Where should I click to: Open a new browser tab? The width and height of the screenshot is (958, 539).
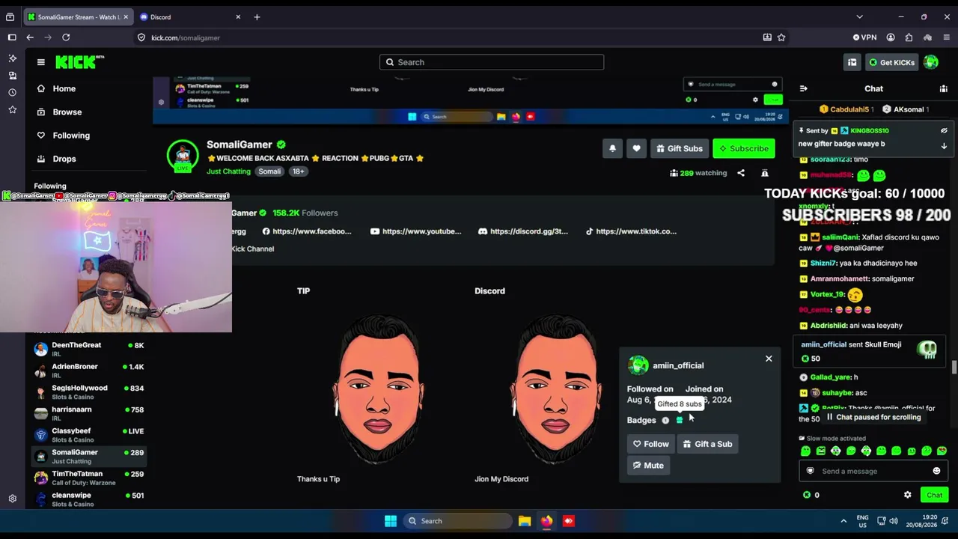(257, 16)
